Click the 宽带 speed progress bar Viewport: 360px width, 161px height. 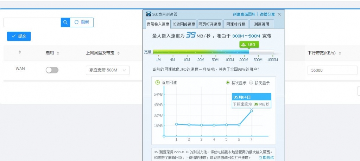tap(213, 52)
